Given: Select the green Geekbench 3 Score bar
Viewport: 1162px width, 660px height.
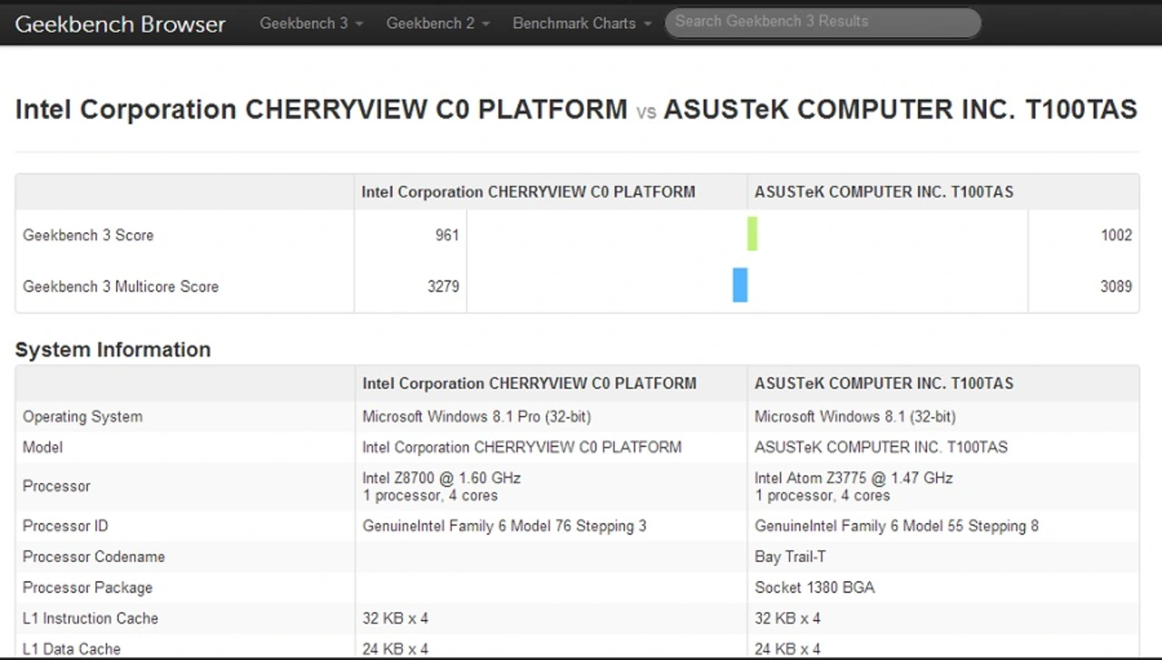Looking at the screenshot, I should point(753,234).
